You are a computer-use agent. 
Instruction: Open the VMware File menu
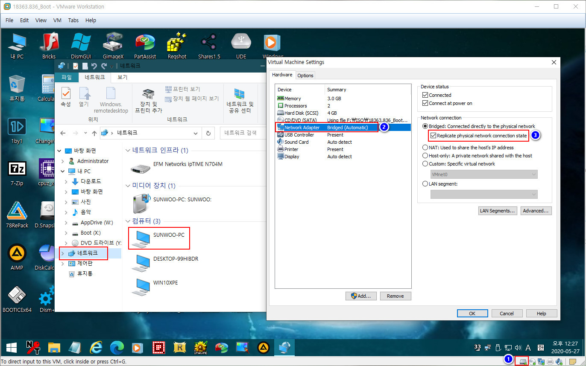[x=9, y=20]
